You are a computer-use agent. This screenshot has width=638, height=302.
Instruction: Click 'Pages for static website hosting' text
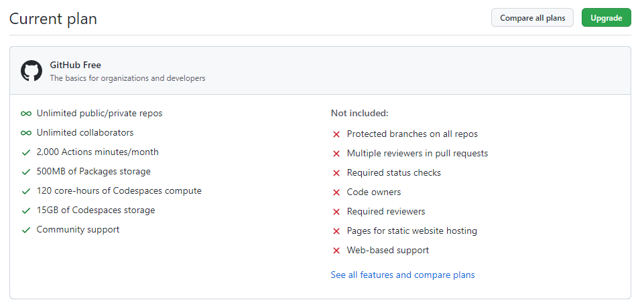click(411, 231)
